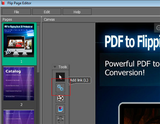Pick the film reel movie tool
Viewport: 160px width, 124px height.
click(60, 98)
